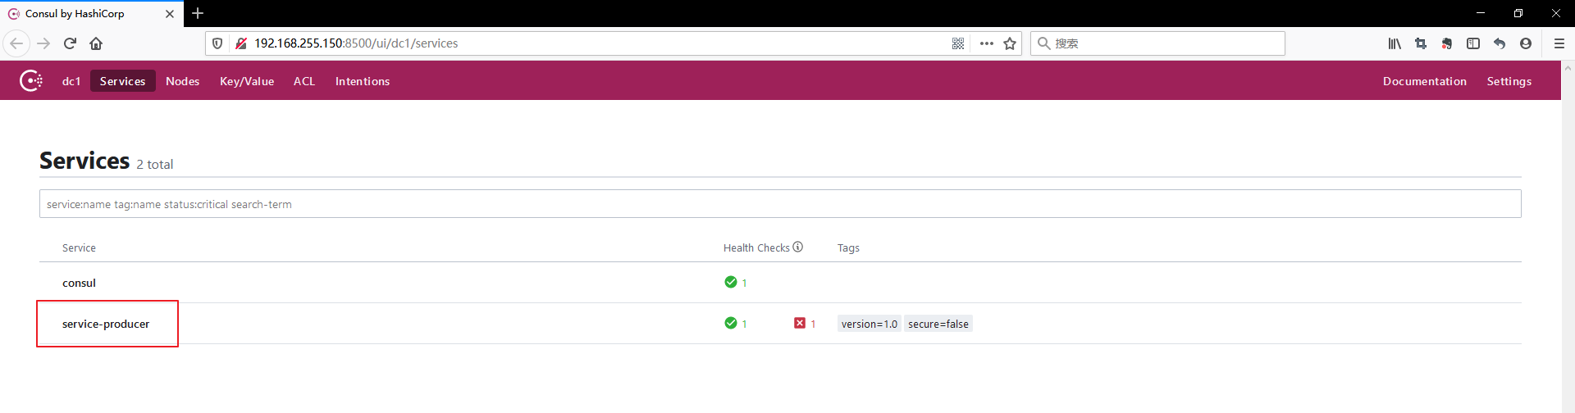Click service-producer critical check icon
Image resolution: width=1575 pixels, height=413 pixels.
pos(800,323)
